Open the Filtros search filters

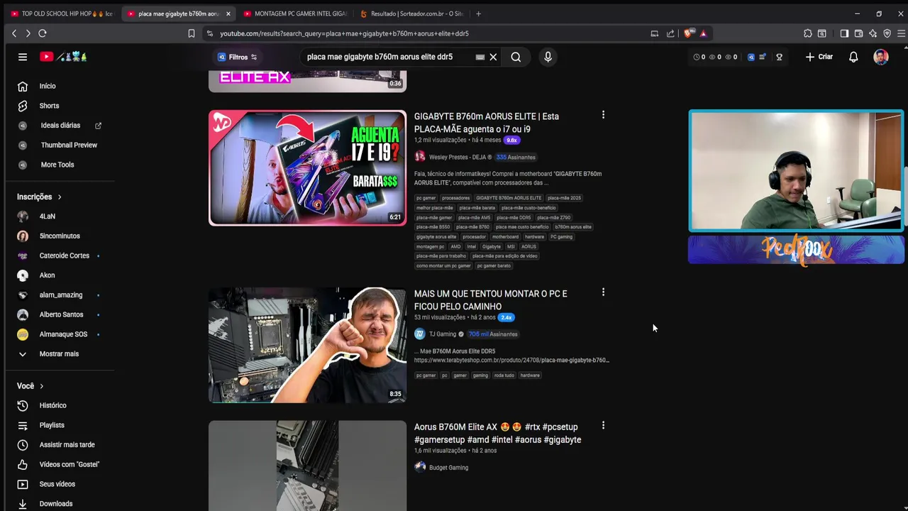238,57
